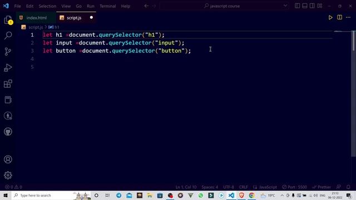The width and height of the screenshot is (356, 200).
Task: Toggle the secondary side bar layout icon
Action: pyautogui.click(x=312, y=6)
